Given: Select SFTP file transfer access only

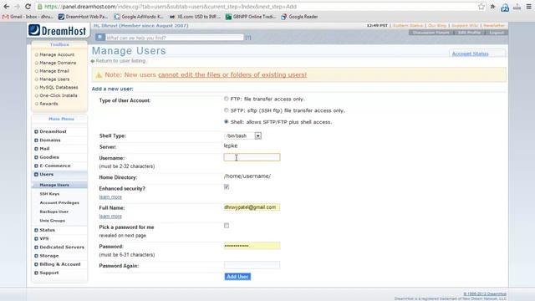Looking at the screenshot, I should (x=227, y=110).
